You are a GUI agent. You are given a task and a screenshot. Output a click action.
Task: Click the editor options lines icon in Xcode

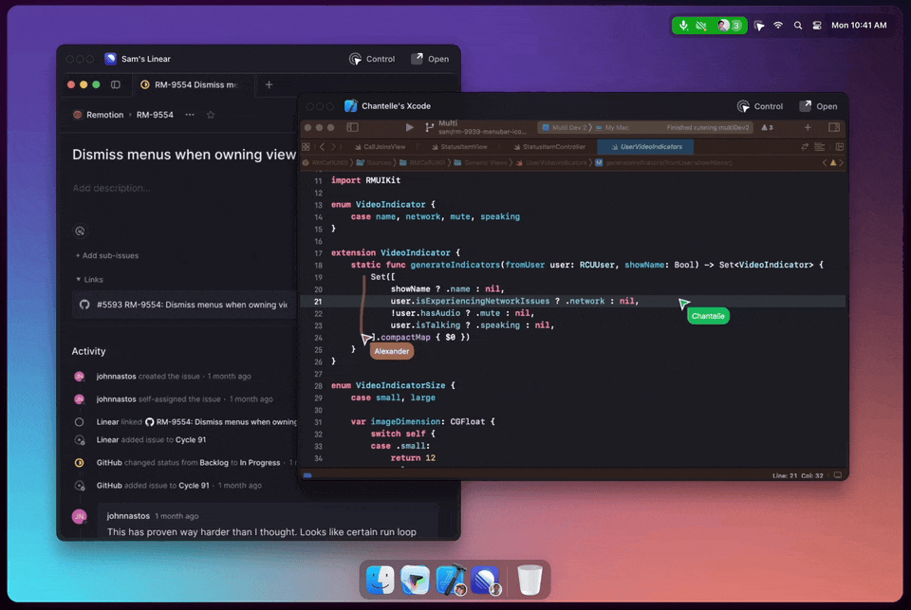[820, 147]
